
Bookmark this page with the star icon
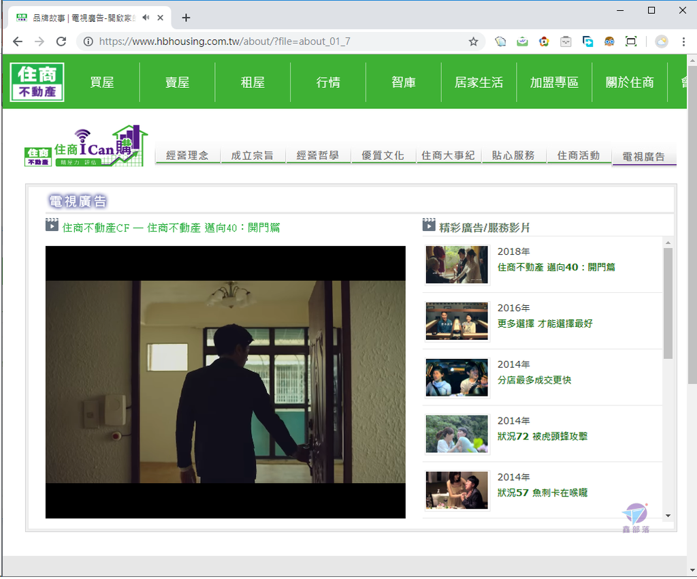click(x=474, y=42)
